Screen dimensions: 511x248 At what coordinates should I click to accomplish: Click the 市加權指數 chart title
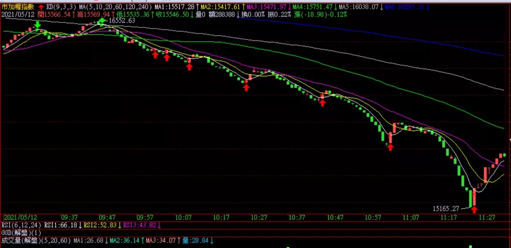(18, 7)
